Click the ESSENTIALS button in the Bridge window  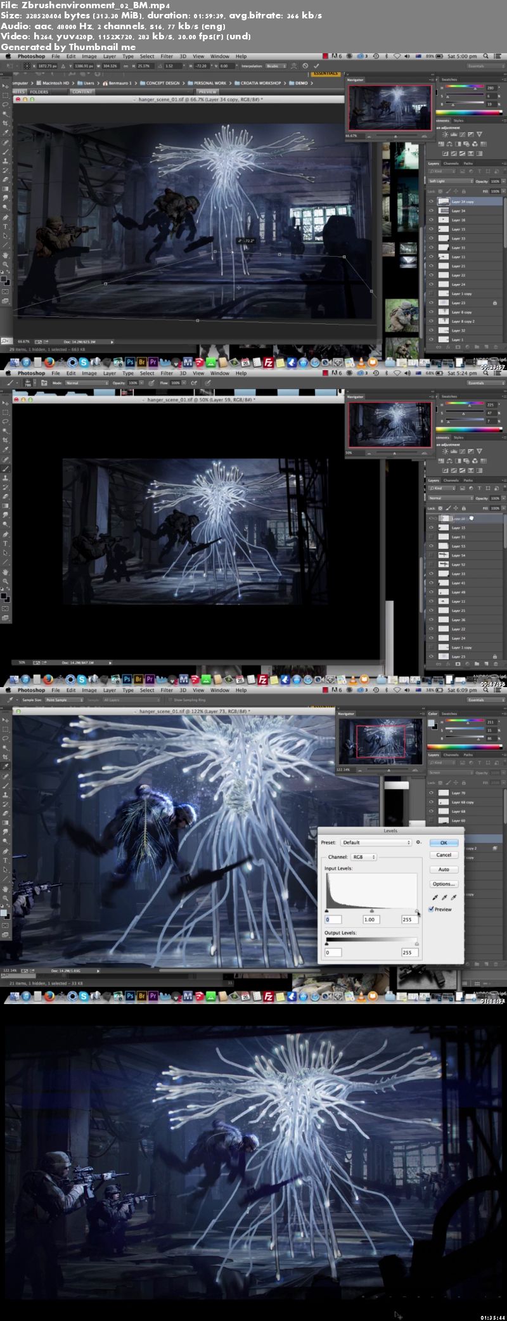(325, 74)
